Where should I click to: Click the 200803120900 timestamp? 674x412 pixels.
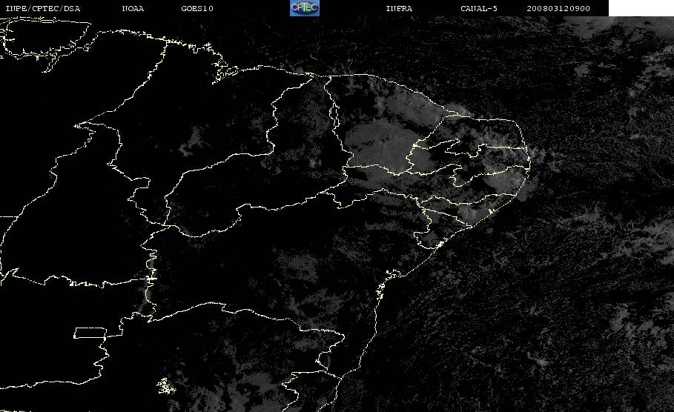[558, 8]
